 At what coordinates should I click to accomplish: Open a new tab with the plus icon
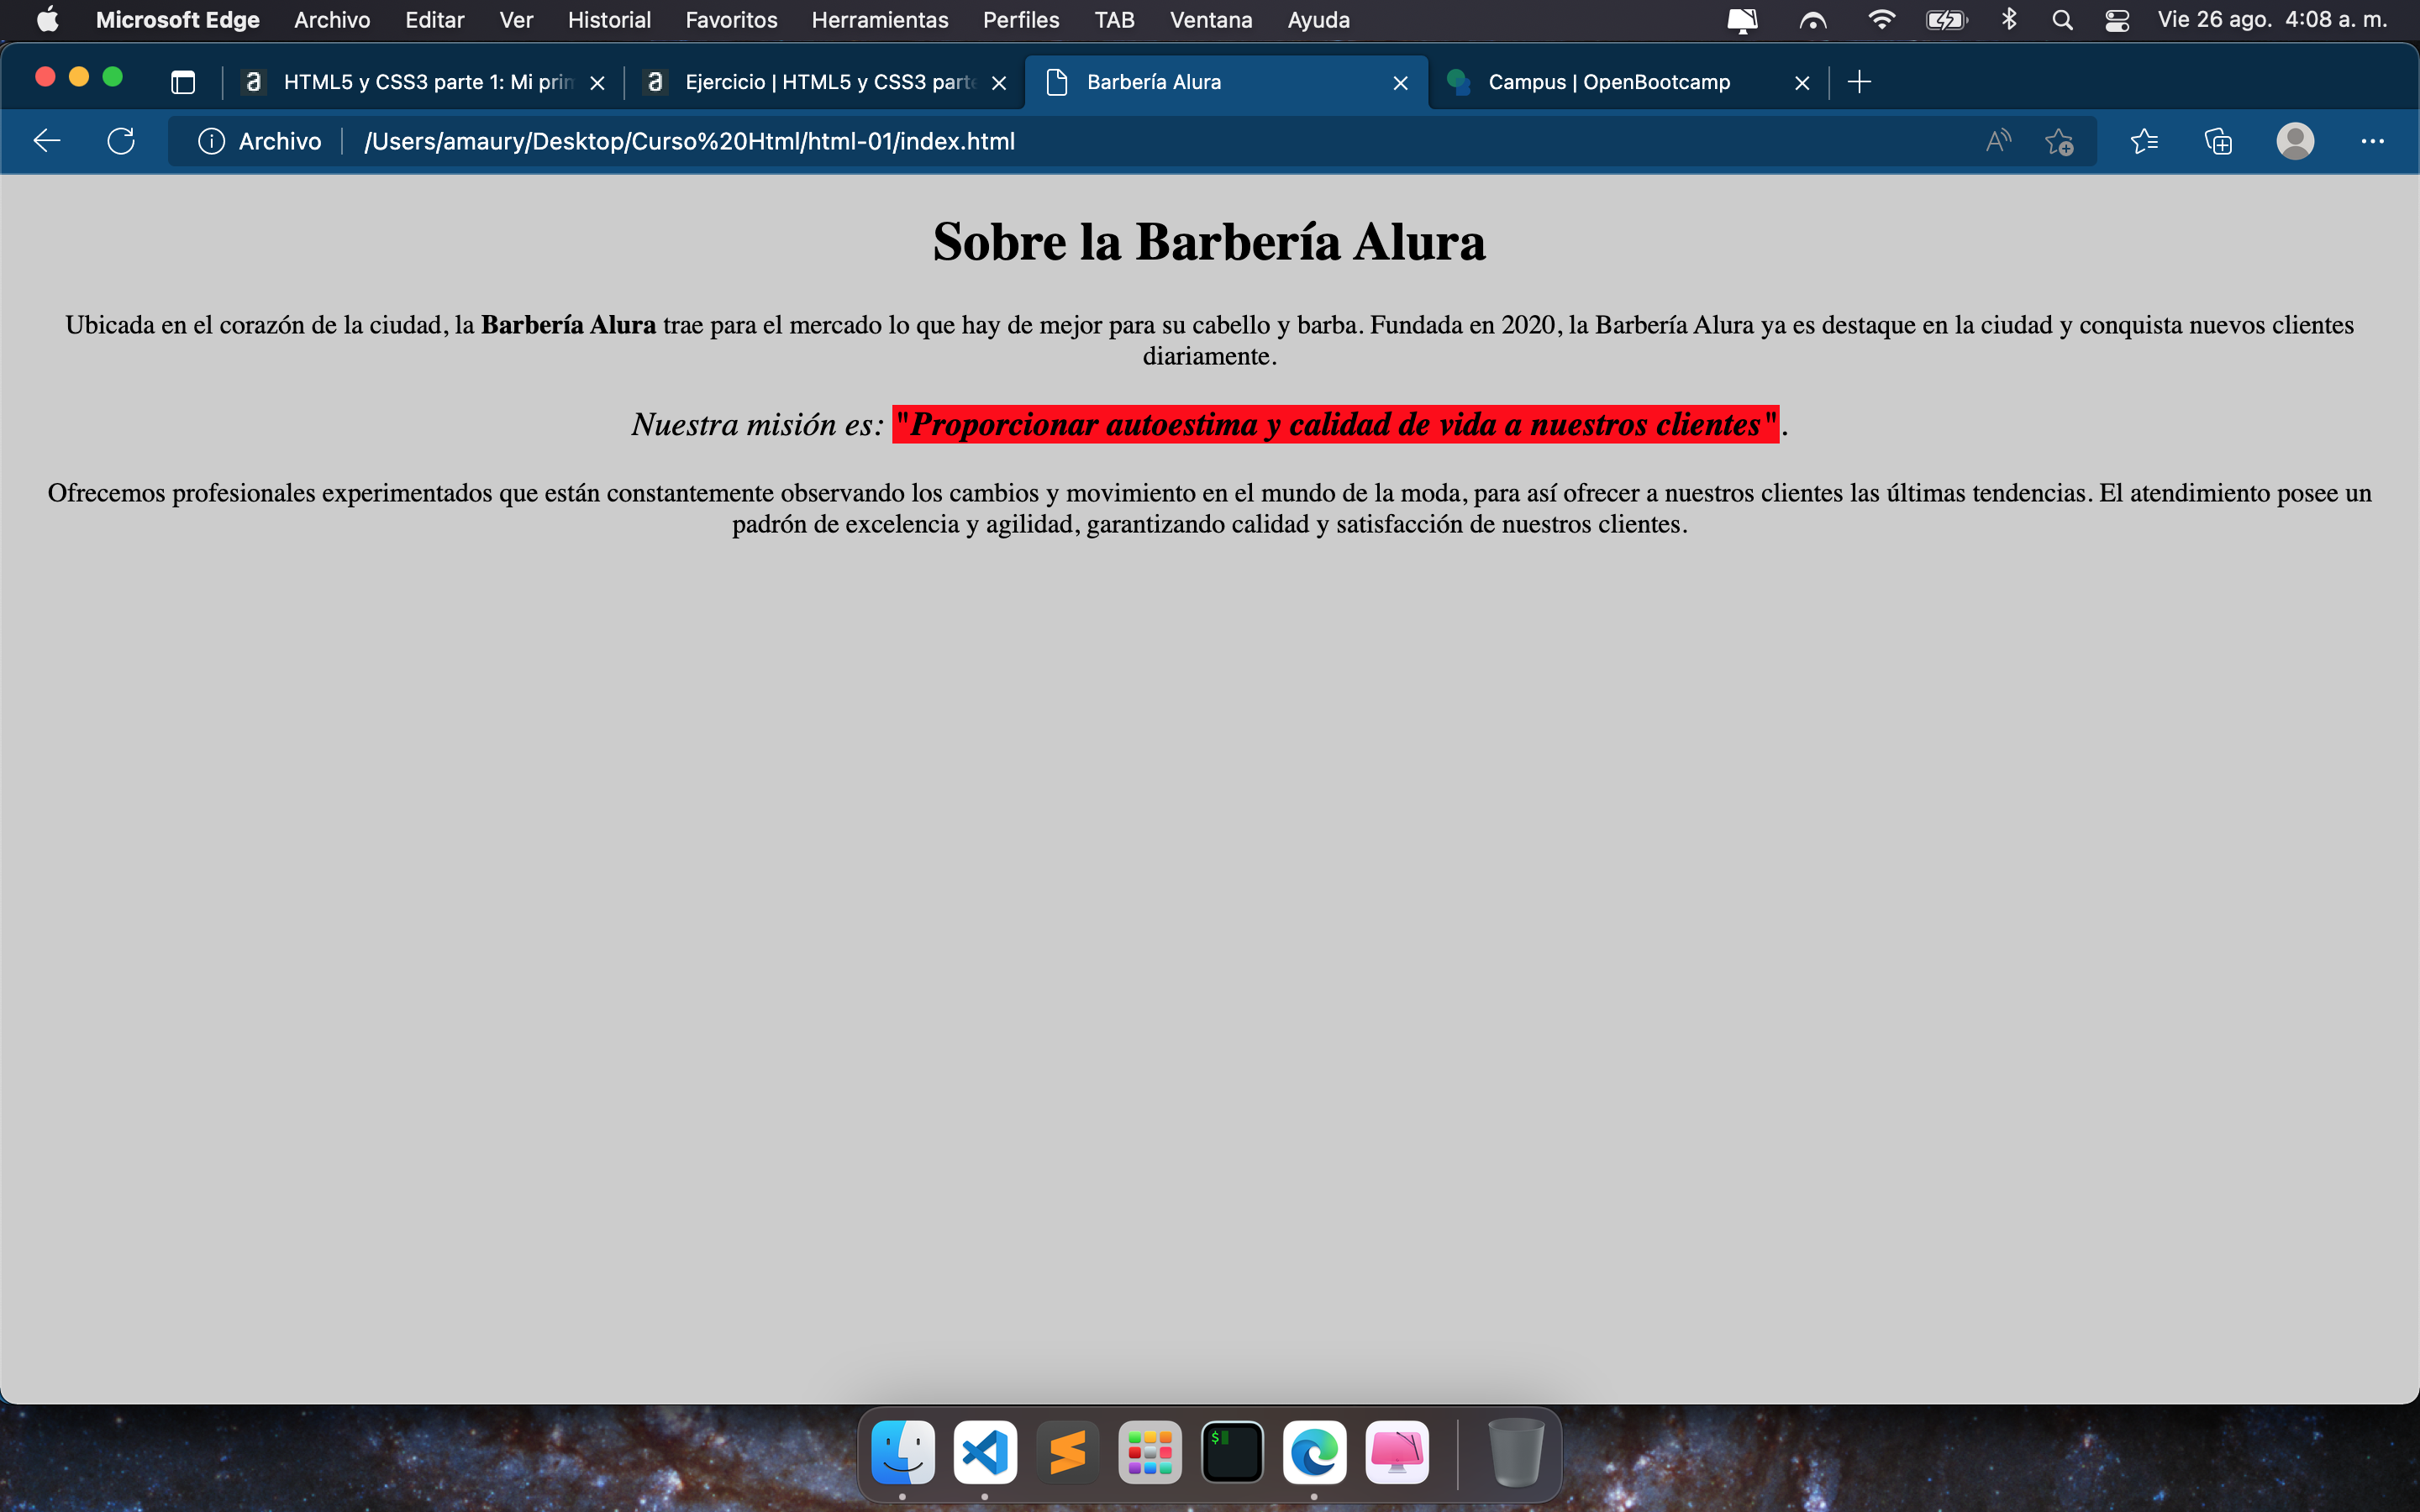click(1859, 82)
